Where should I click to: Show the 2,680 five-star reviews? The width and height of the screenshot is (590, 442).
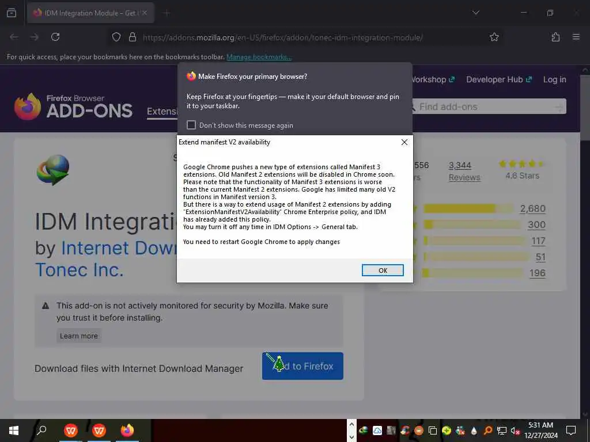coord(532,208)
